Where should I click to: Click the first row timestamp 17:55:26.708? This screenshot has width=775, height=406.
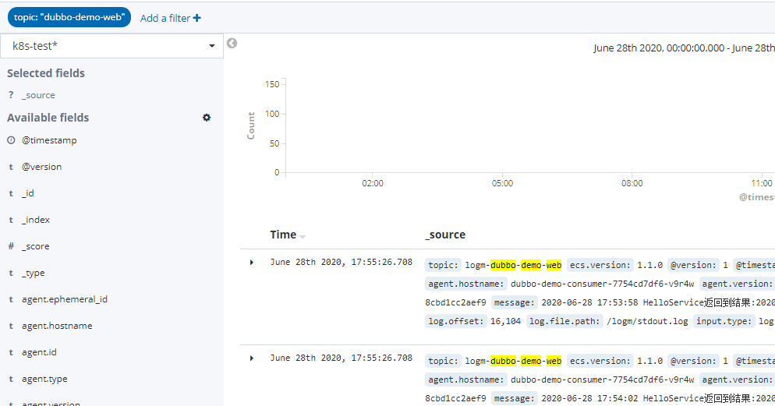pos(341,263)
